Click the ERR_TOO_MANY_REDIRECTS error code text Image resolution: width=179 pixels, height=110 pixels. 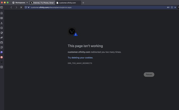point(80,63)
